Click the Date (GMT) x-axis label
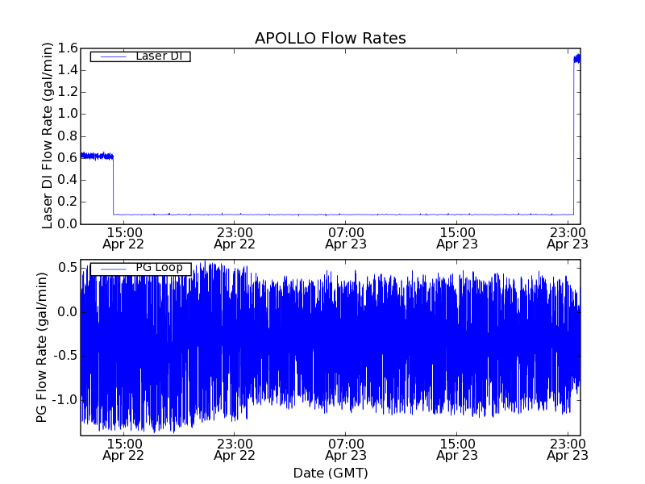This screenshot has width=645, height=484. pyautogui.click(x=330, y=473)
